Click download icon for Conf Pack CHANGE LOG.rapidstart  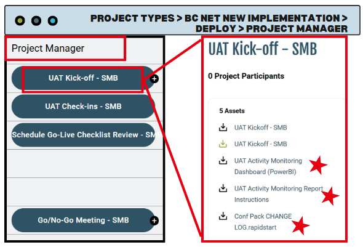click(223, 216)
